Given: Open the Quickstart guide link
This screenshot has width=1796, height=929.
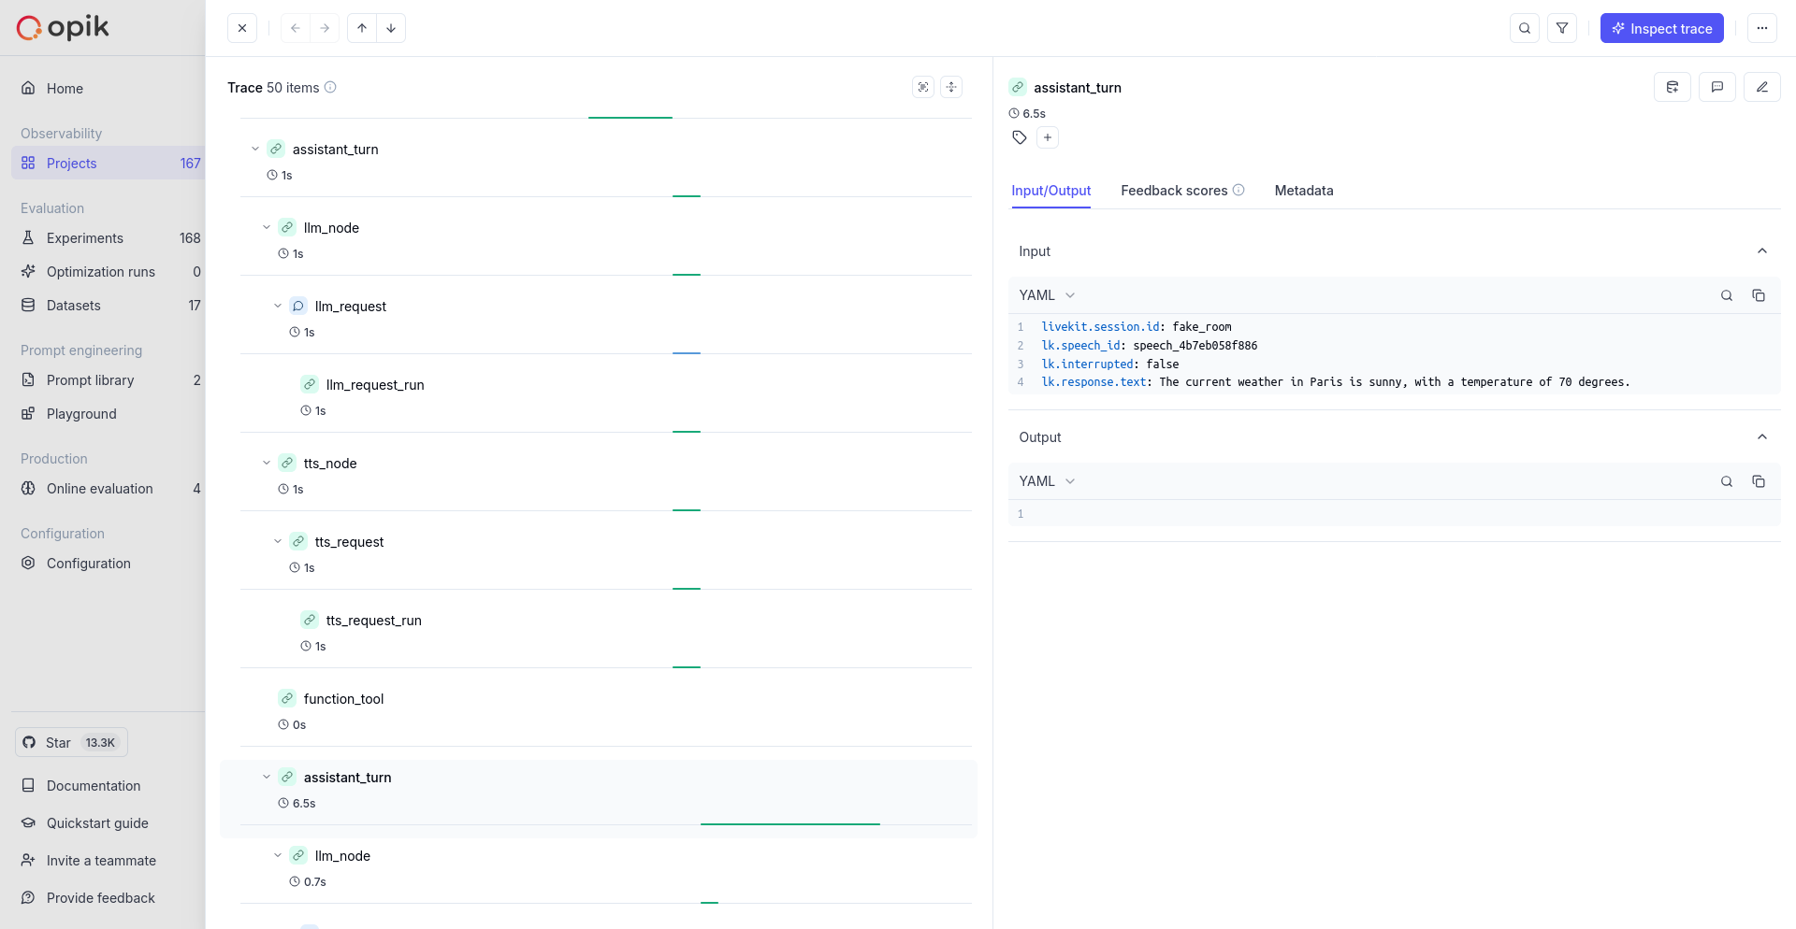Looking at the screenshot, I should 97,823.
